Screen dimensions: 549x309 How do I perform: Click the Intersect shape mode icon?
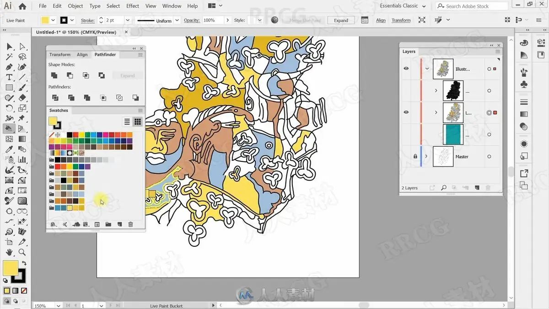click(86, 75)
